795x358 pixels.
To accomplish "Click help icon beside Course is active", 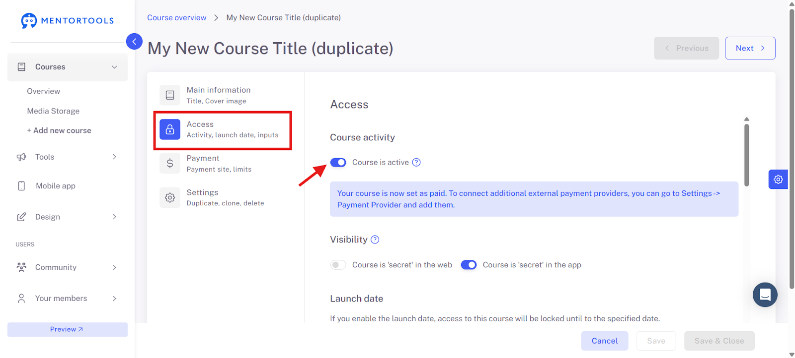I will pos(416,162).
